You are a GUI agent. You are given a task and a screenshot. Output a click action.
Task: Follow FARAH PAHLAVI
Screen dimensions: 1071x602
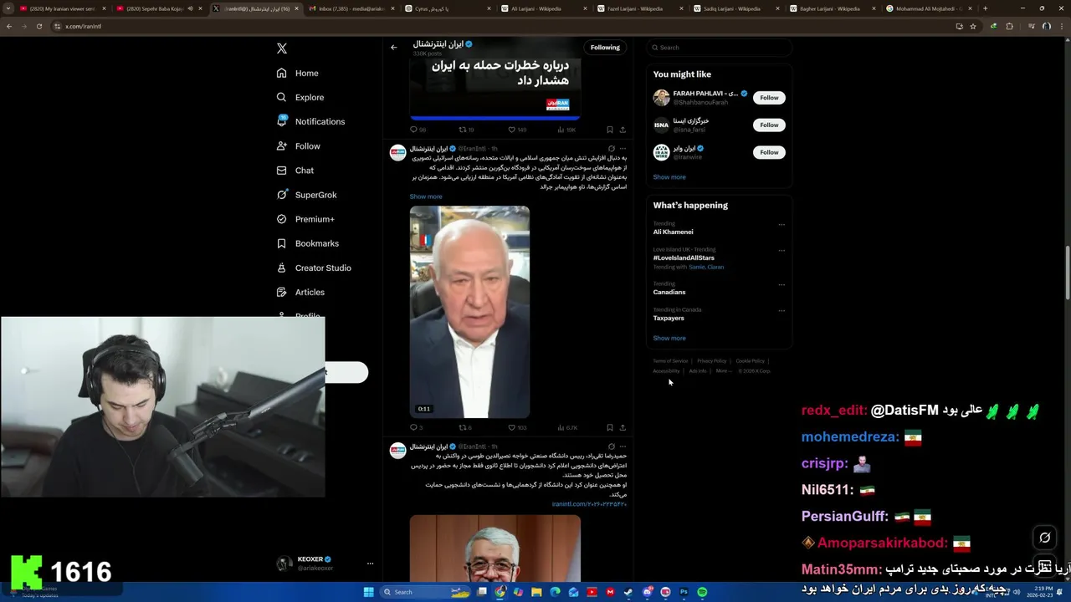[x=769, y=98]
